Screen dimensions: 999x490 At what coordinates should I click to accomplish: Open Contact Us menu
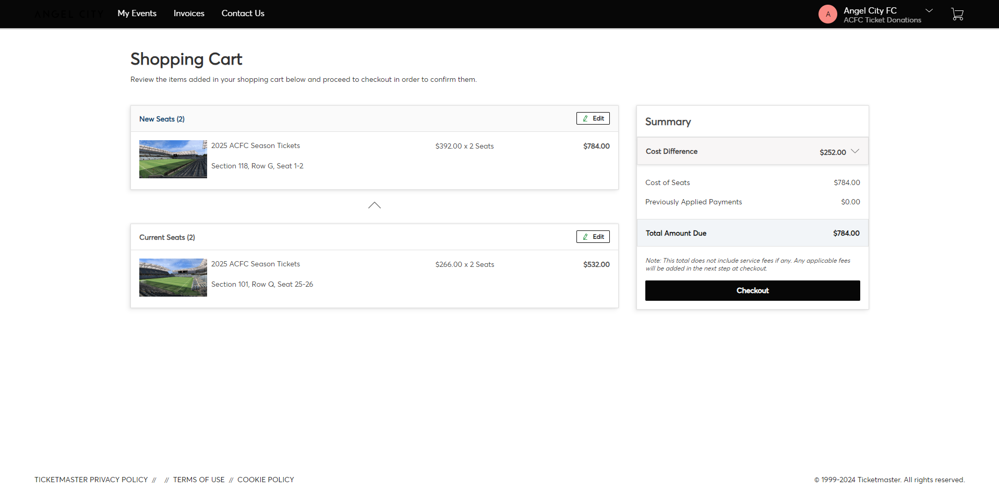point(243,14)
